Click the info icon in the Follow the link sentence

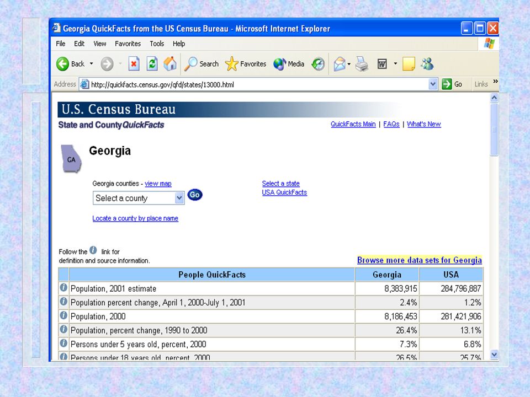pos(93,250)
